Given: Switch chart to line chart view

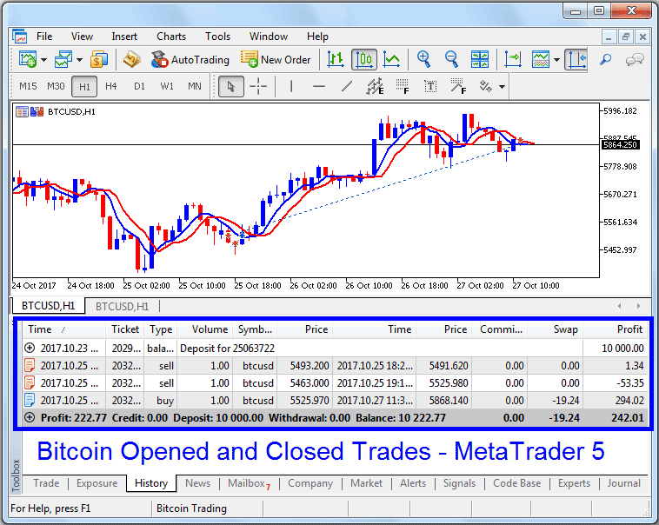Looking at the screenshot, I should [392, 60].
